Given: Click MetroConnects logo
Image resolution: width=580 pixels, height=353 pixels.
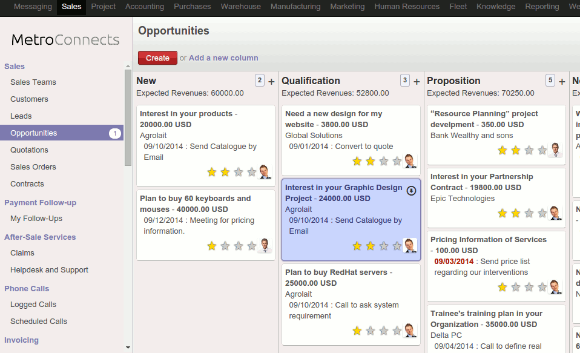Looking at the screenshot, I should pyautogui.click(x=65, y=40).
